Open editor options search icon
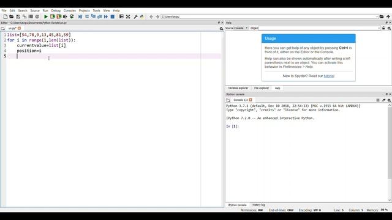 [221, 29]
